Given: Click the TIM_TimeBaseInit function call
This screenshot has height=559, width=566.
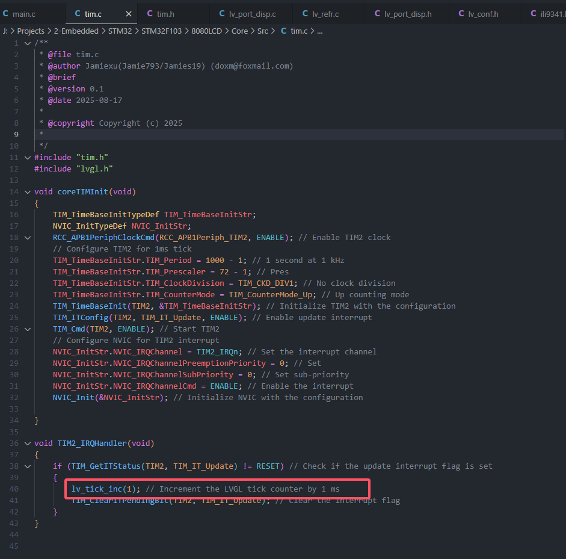Looking at the screenshot, I should click(x=90, y=306).
